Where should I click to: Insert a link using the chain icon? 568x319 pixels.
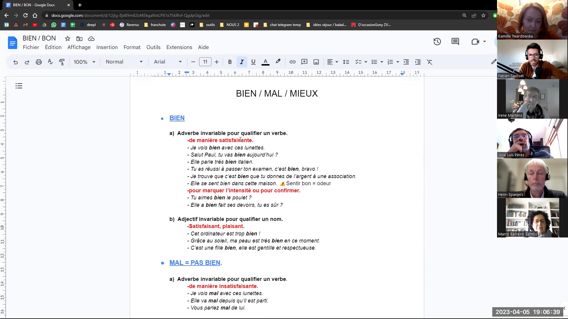point(293,62)
